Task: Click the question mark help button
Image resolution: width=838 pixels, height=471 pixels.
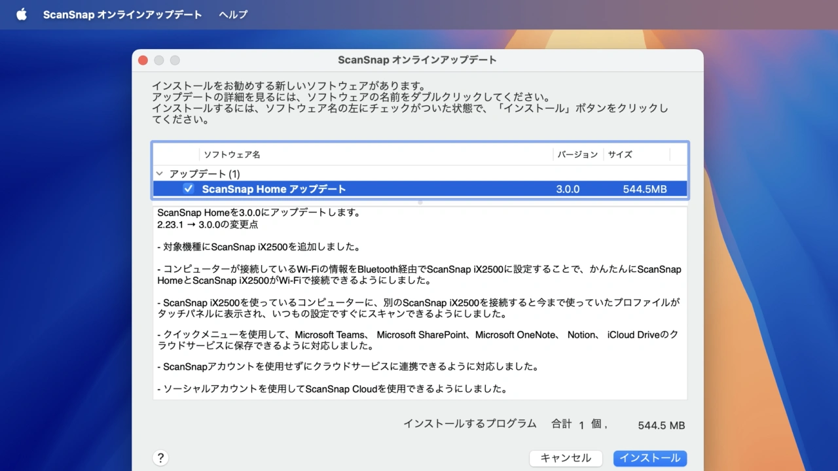Action: click(x=160, y=458)
